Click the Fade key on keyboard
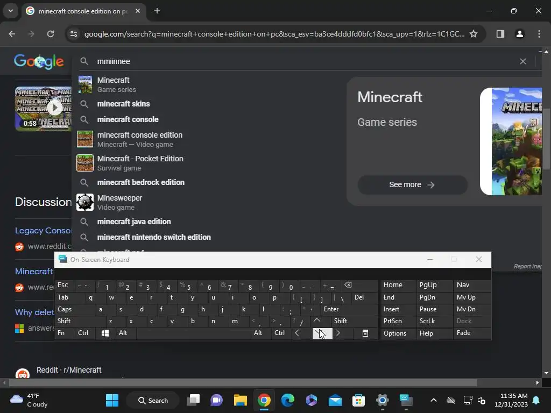This screenshot has height=413, width=551. 472,333
